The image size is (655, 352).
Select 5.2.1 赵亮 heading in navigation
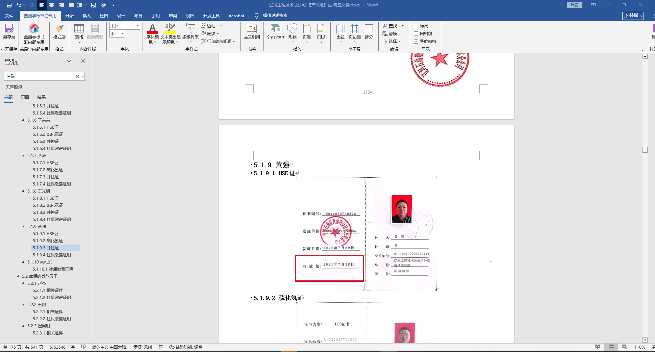(37, 283)
